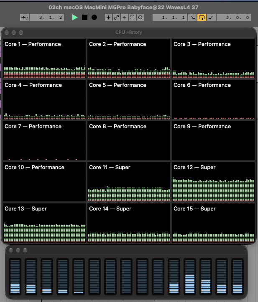The image size is (258, 302).
Task: Click the loop length field 3. 0. 0
Action: (234, 17)
